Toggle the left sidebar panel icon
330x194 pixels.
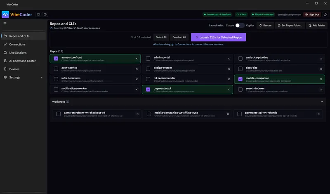(x=38, y=14)
